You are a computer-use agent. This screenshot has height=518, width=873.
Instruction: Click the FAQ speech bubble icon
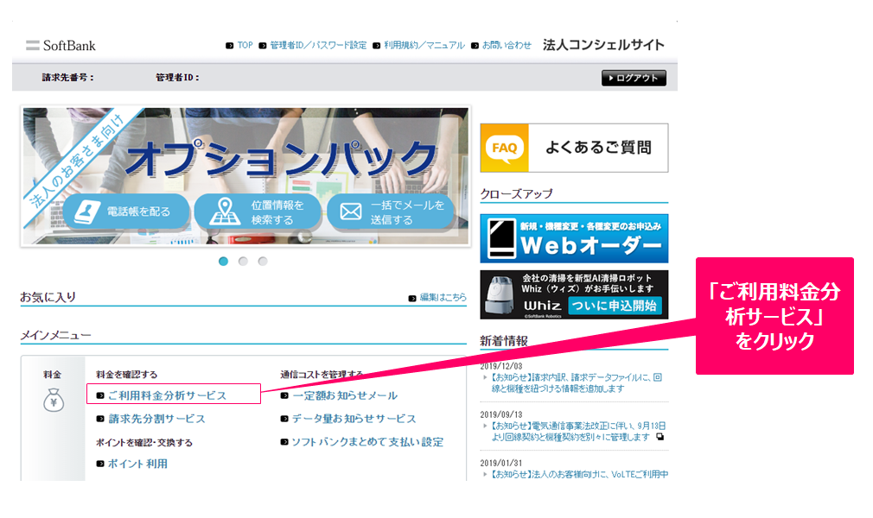[x=505, y=148]
